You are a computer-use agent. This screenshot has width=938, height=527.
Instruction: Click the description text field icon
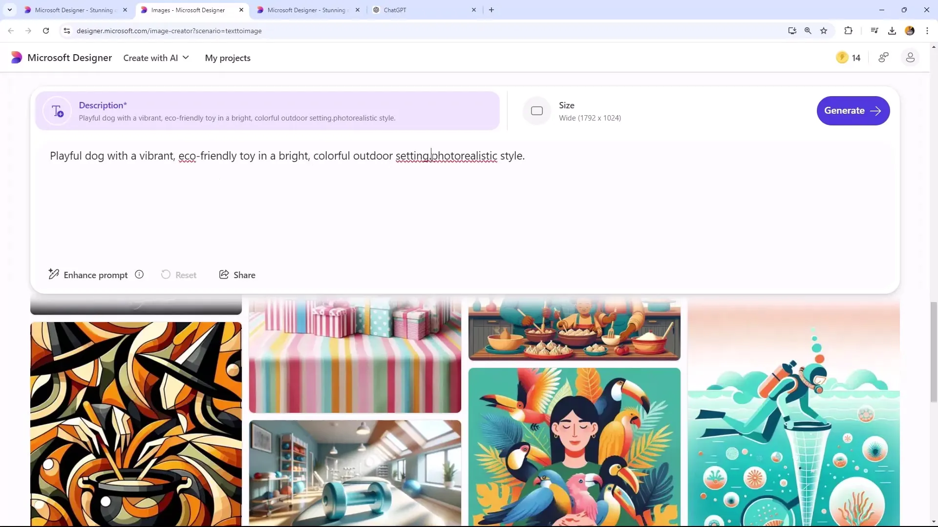57,111
